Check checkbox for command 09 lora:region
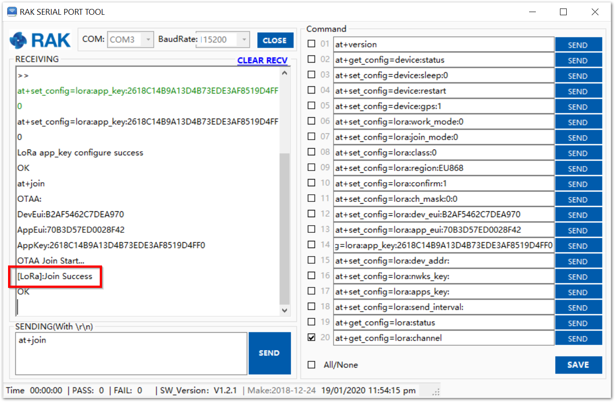615x402 pixels. (x=311, y=167)
